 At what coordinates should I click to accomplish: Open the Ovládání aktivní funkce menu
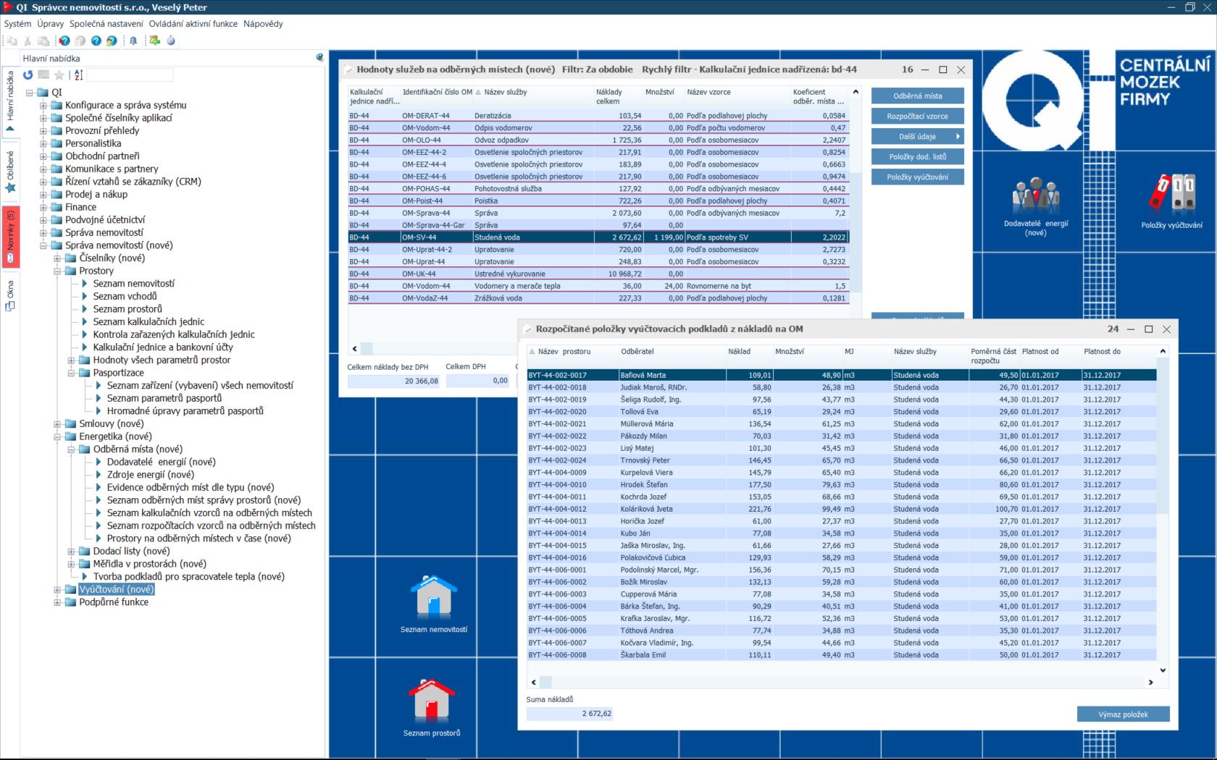click(193, 24)
